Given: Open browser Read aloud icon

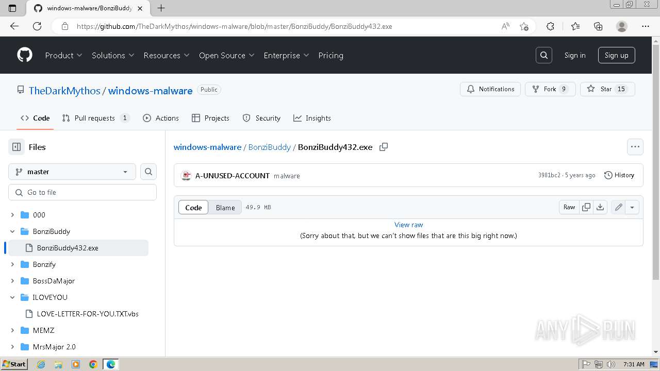Looking at the screenshot, I should [x=505, y=26].
